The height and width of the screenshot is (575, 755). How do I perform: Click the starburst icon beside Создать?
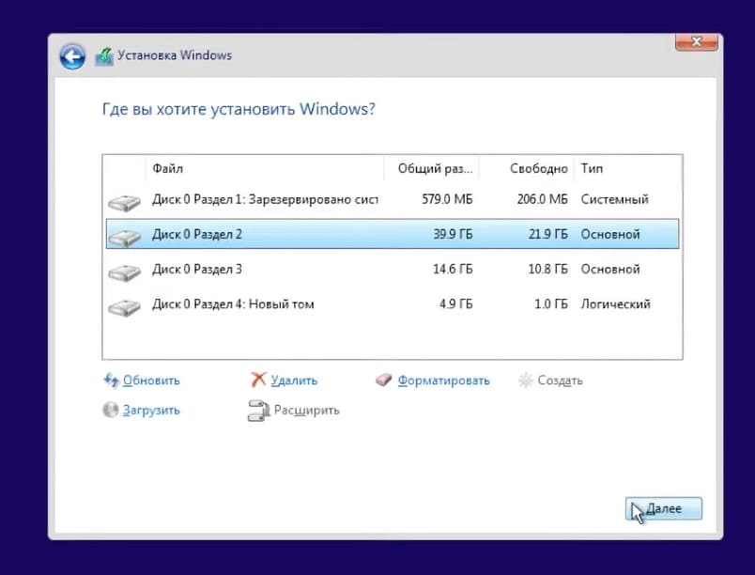pyautogui.click(x=525, y=381)
